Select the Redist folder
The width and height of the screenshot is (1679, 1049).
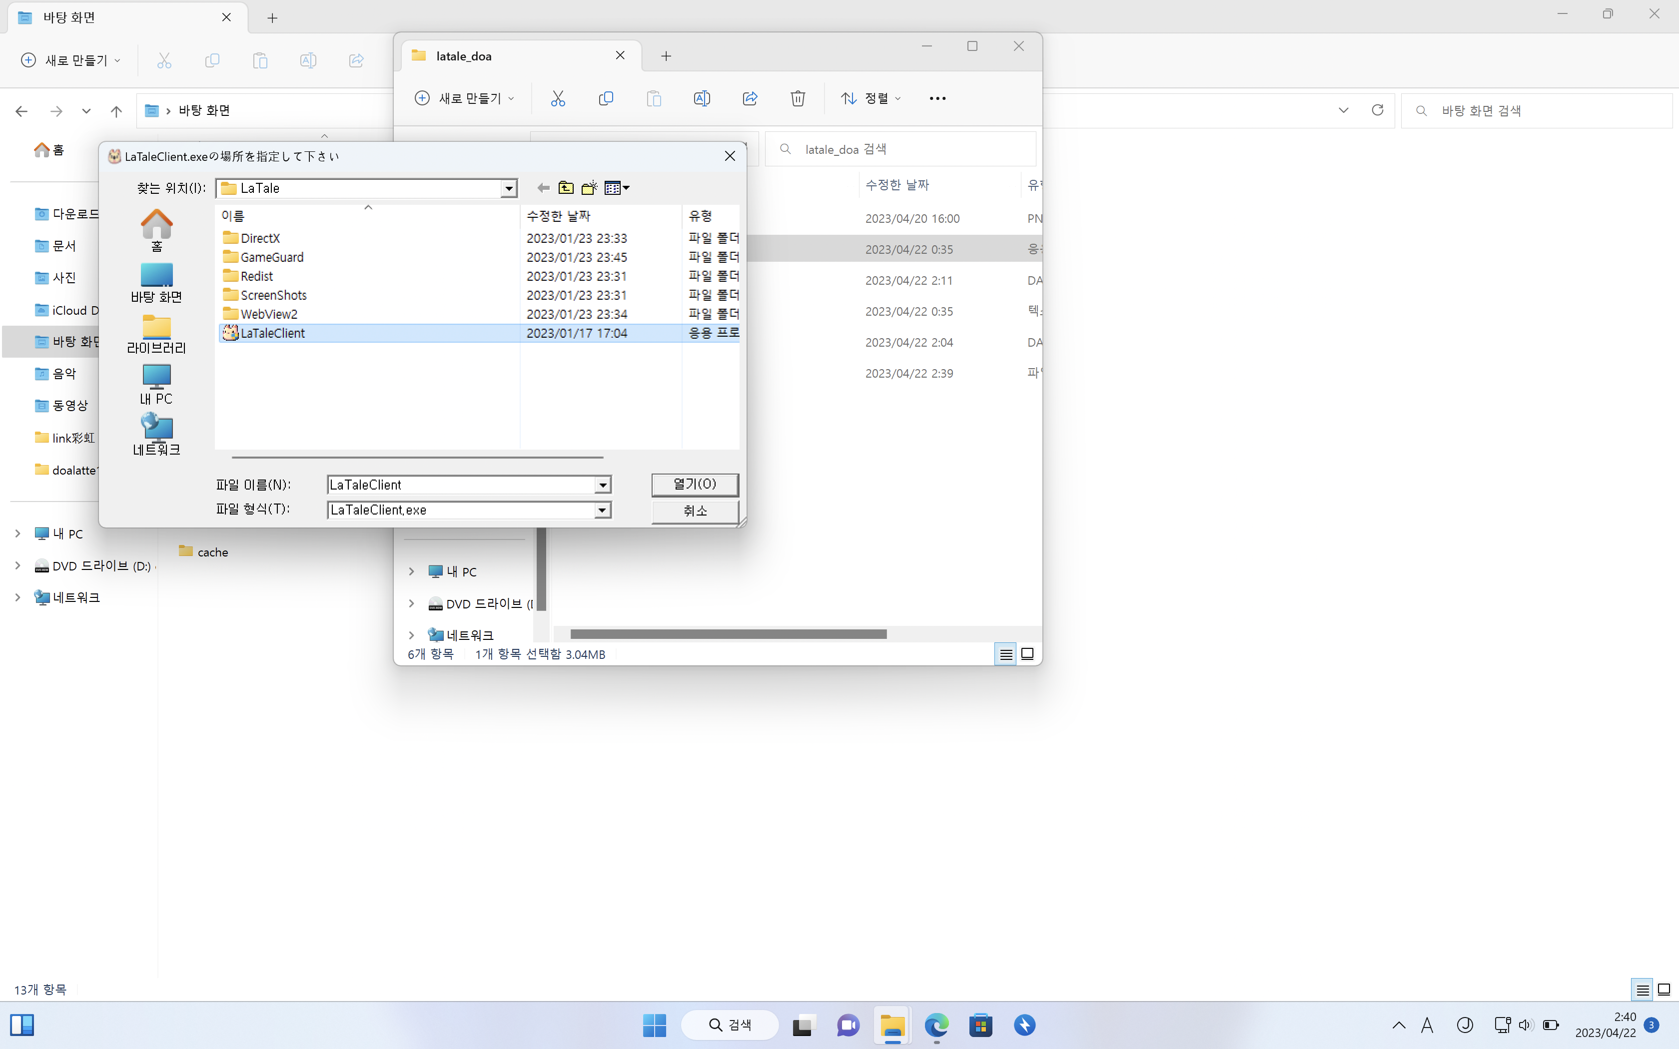click(248, 276)
